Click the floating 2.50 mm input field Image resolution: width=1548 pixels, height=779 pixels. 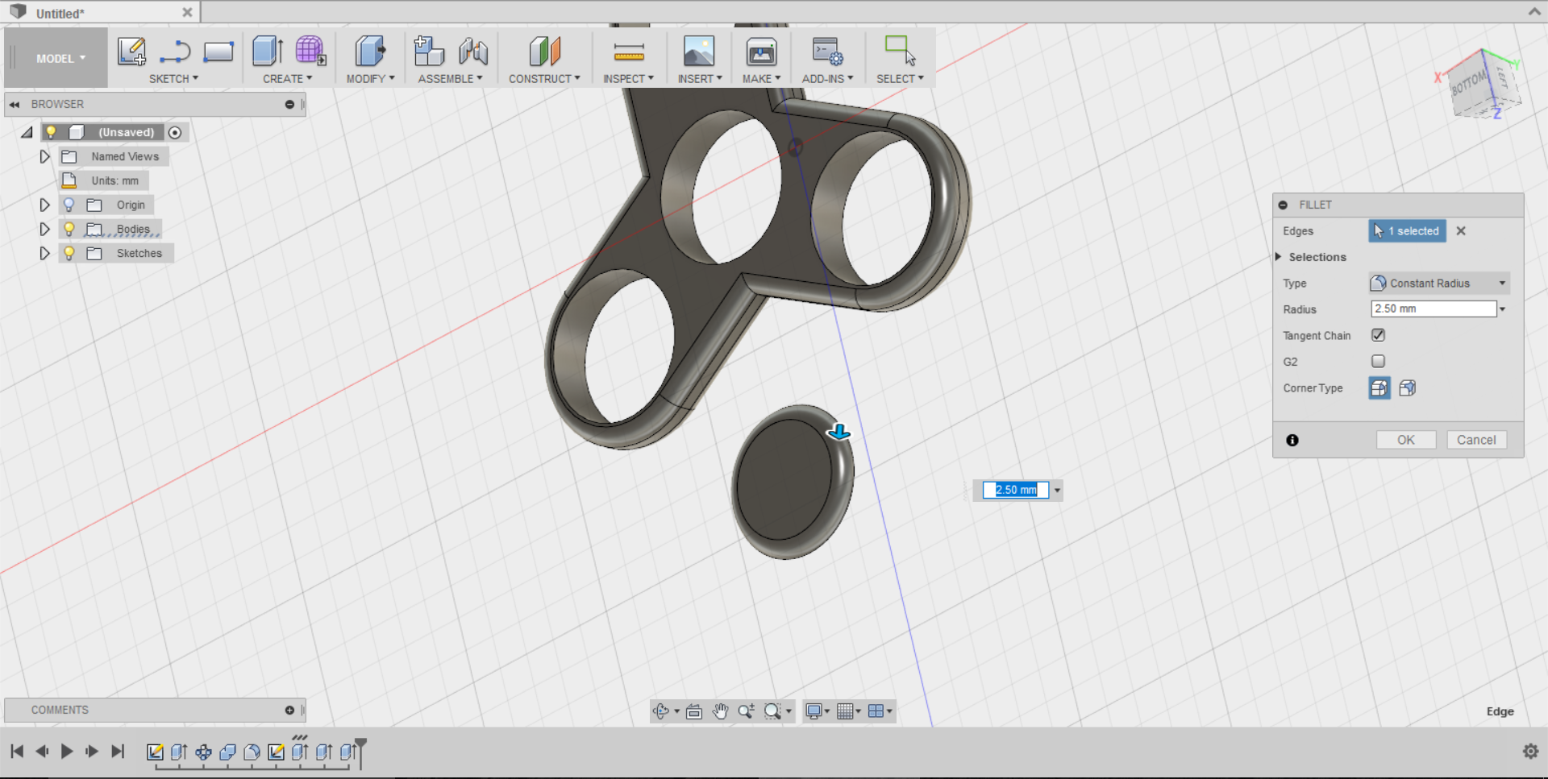pos(1016,490)
